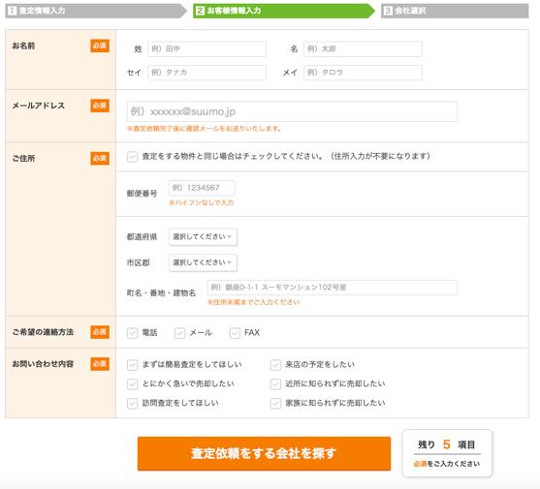
Task: Focus the 姓 surname input field
Action: (206, 48)
